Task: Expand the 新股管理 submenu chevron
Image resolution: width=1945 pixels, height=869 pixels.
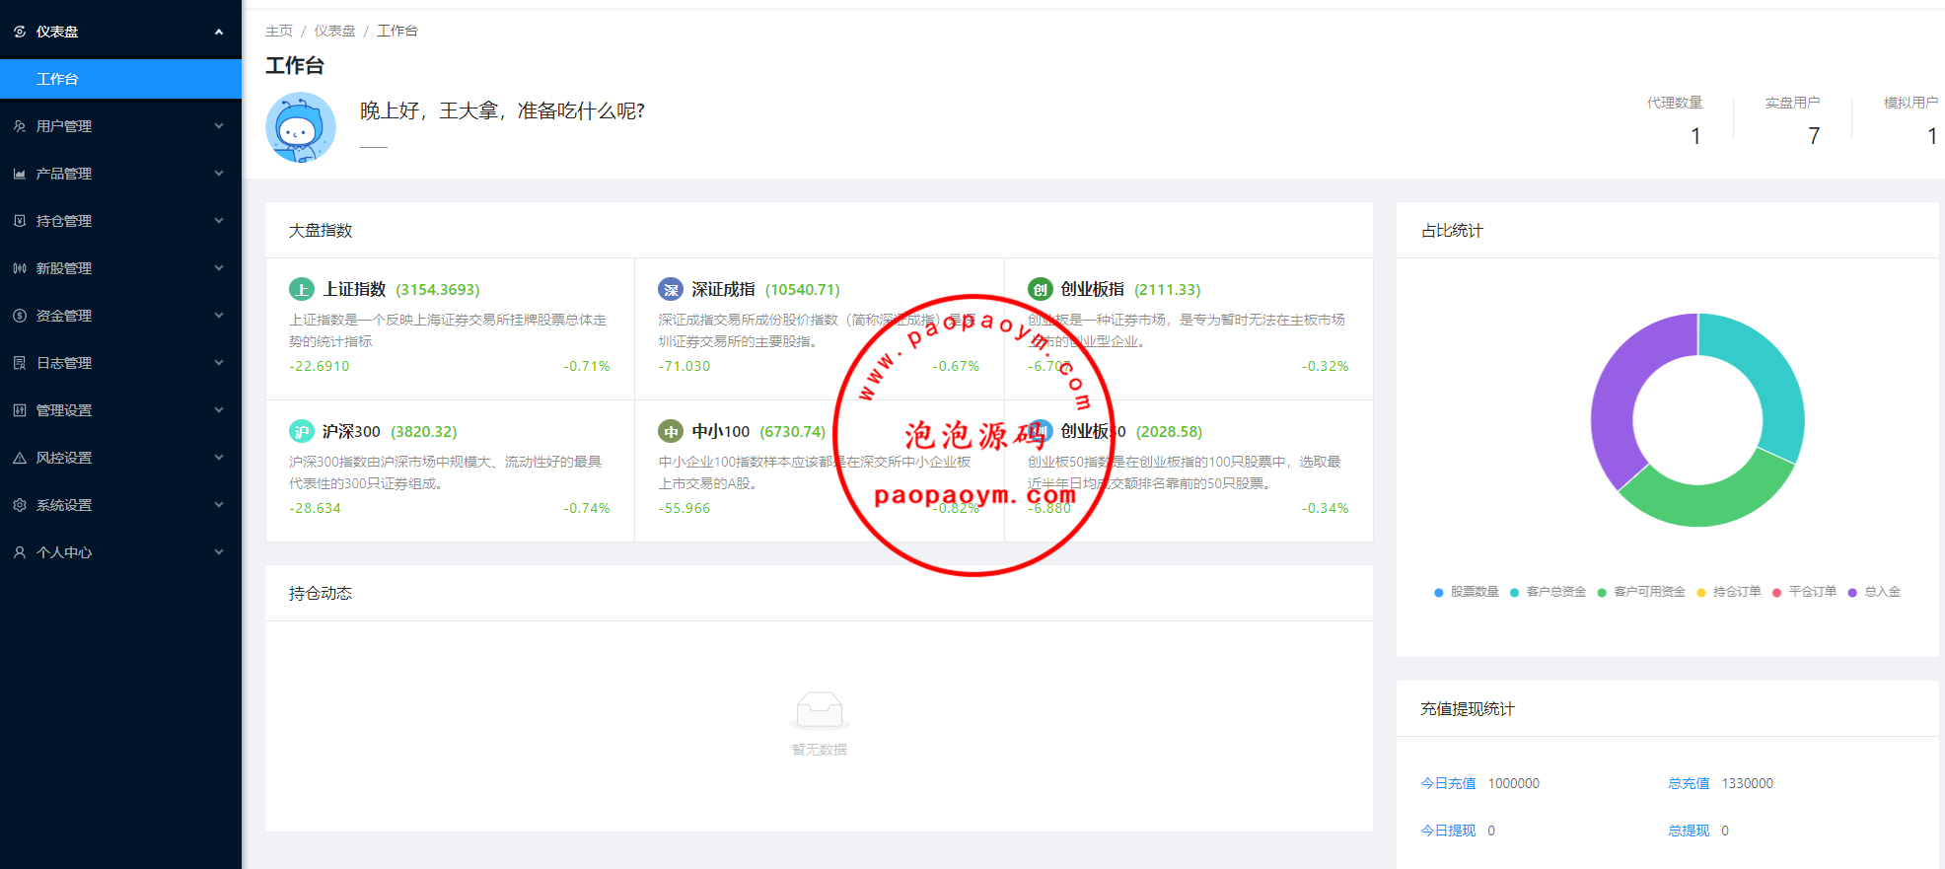Action: coord(219,268)
